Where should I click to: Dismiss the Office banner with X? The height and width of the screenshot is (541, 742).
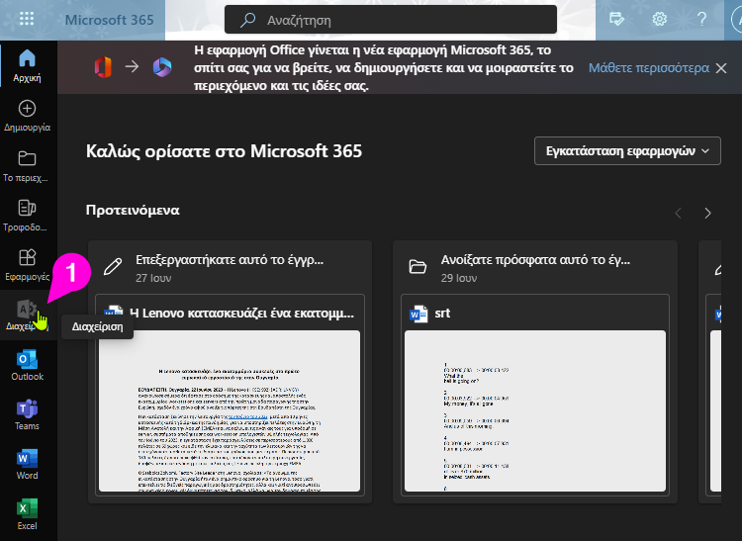721,68
